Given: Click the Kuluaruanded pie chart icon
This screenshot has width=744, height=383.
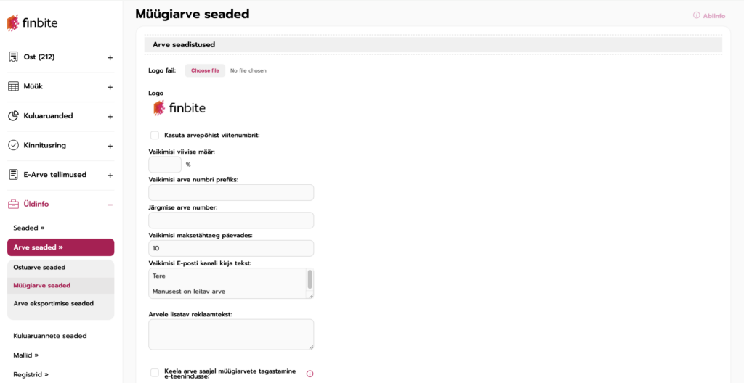Looking at the screenshot, I should (13, 116).
